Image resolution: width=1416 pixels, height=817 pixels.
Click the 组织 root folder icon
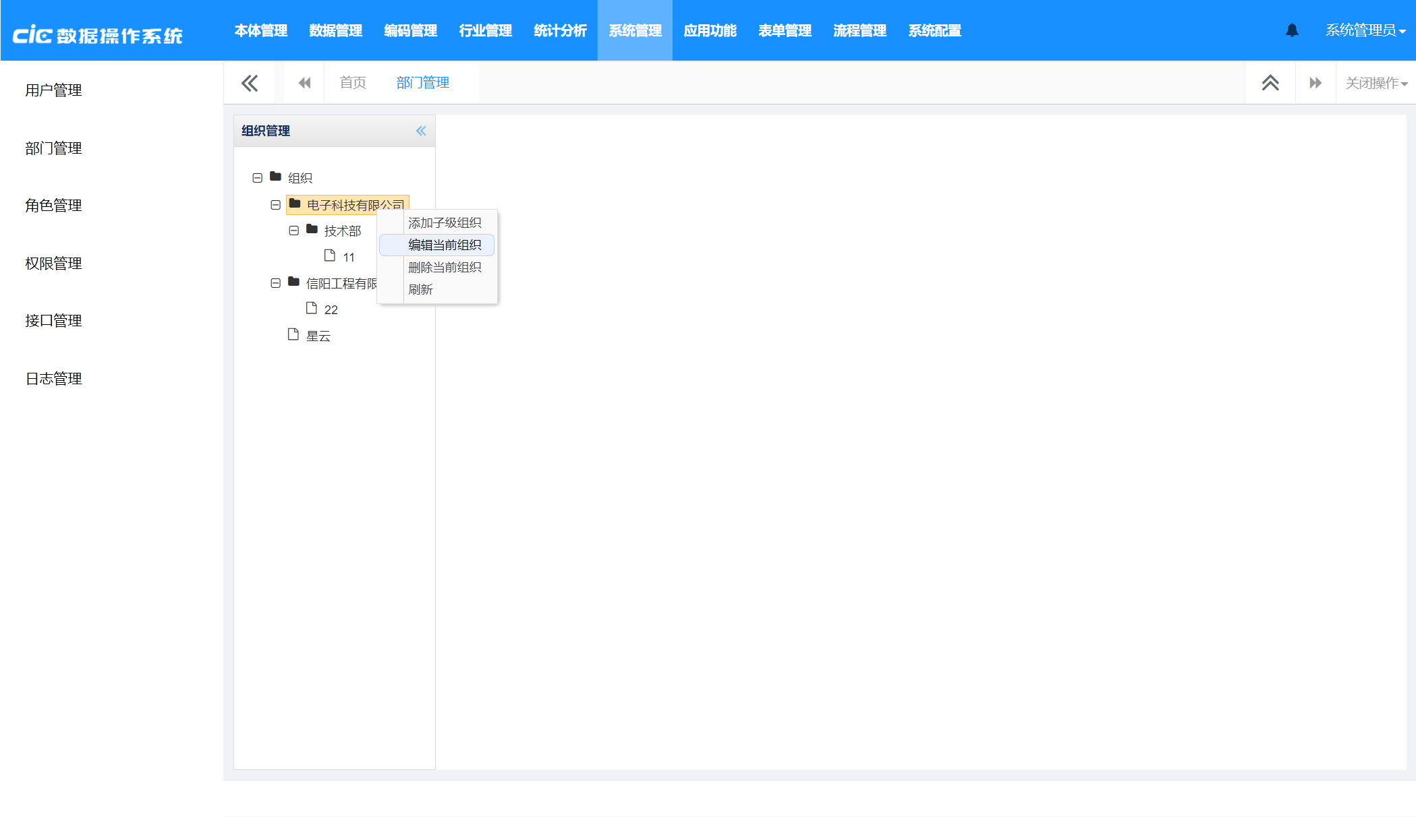[275, 177]
